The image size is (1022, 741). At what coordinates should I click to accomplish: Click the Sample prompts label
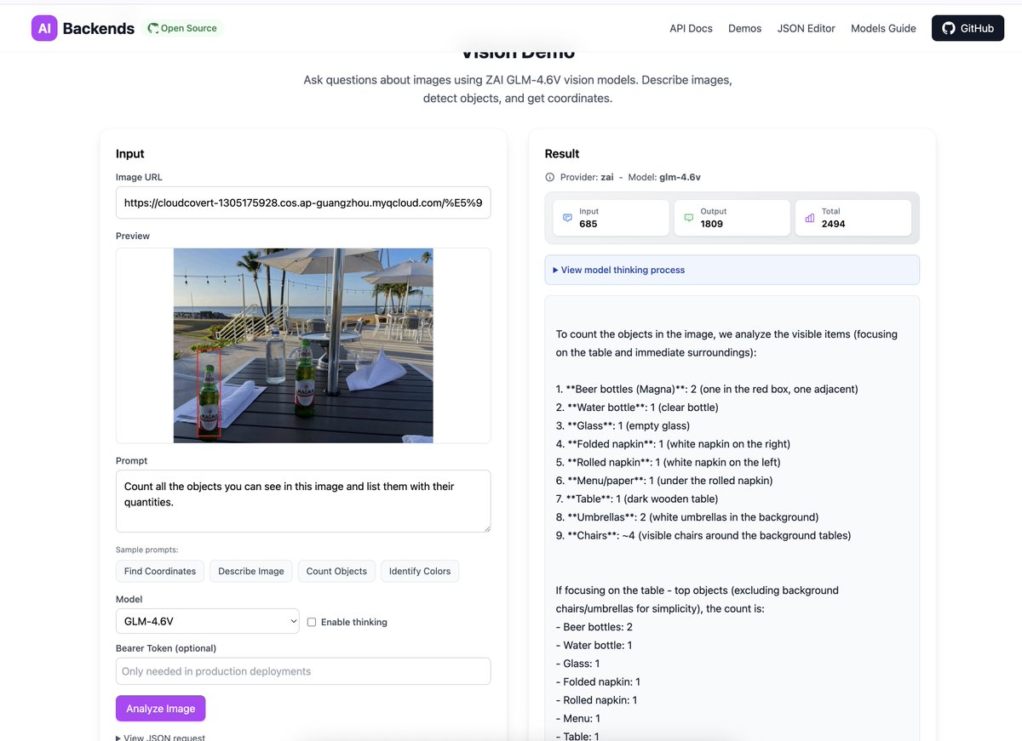click(147, 550)
